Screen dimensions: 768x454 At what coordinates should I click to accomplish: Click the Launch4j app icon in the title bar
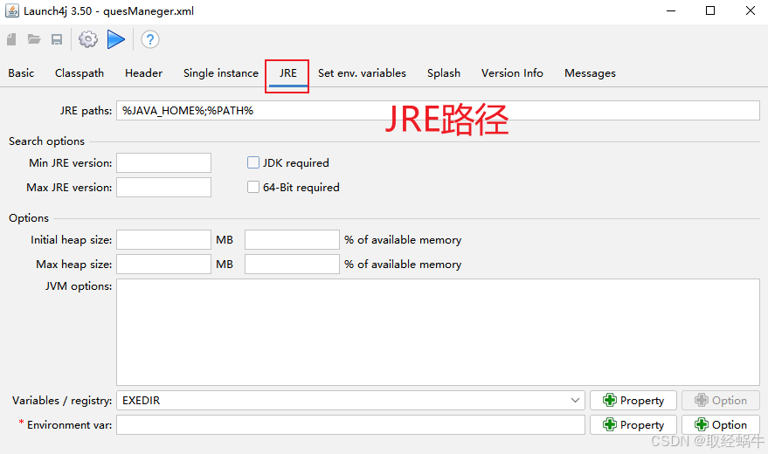tap(12, 10)
